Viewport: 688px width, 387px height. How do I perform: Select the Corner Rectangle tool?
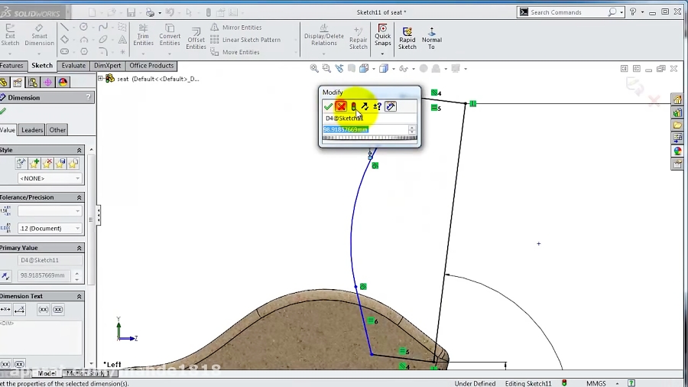pyautogui.click(x=64, y=40)
